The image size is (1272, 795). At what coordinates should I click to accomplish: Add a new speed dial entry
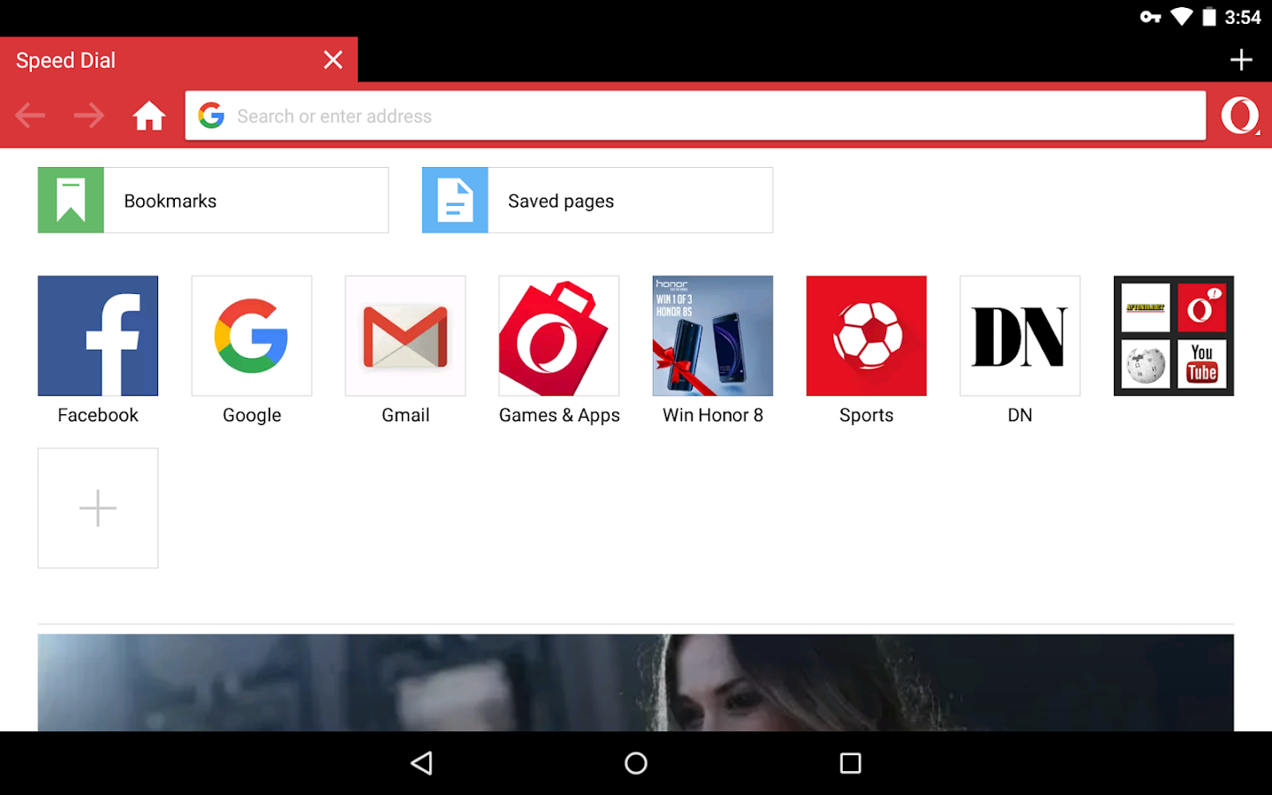pyautogui.click(x=98, y=508)
